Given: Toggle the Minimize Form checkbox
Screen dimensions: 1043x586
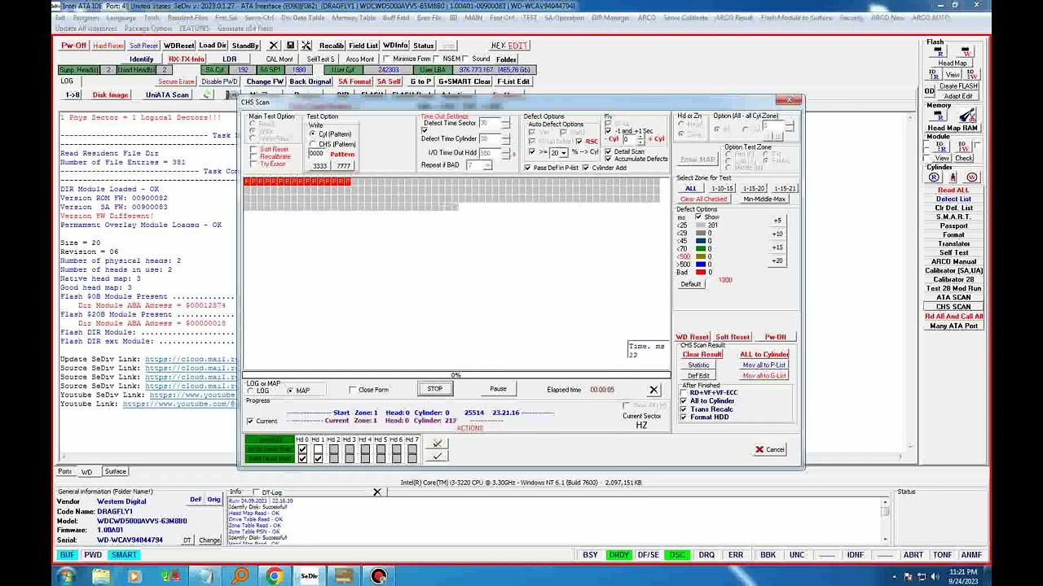Looking at the screenshot, I should (x=386, y=59).
